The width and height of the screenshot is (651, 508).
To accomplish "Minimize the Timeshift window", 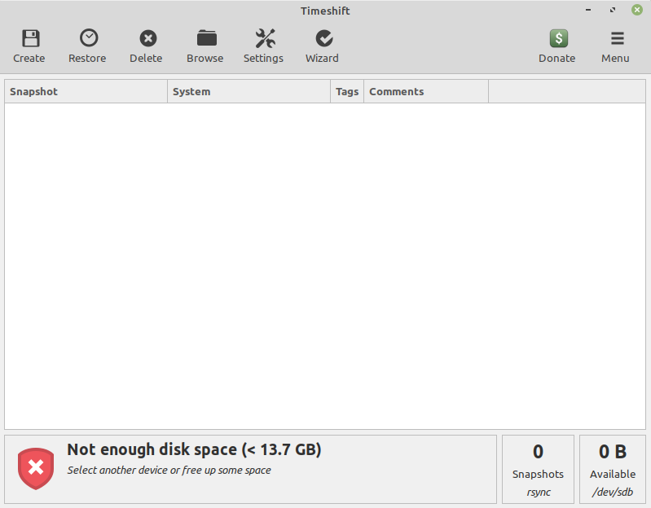I will (x=587, y=11).
